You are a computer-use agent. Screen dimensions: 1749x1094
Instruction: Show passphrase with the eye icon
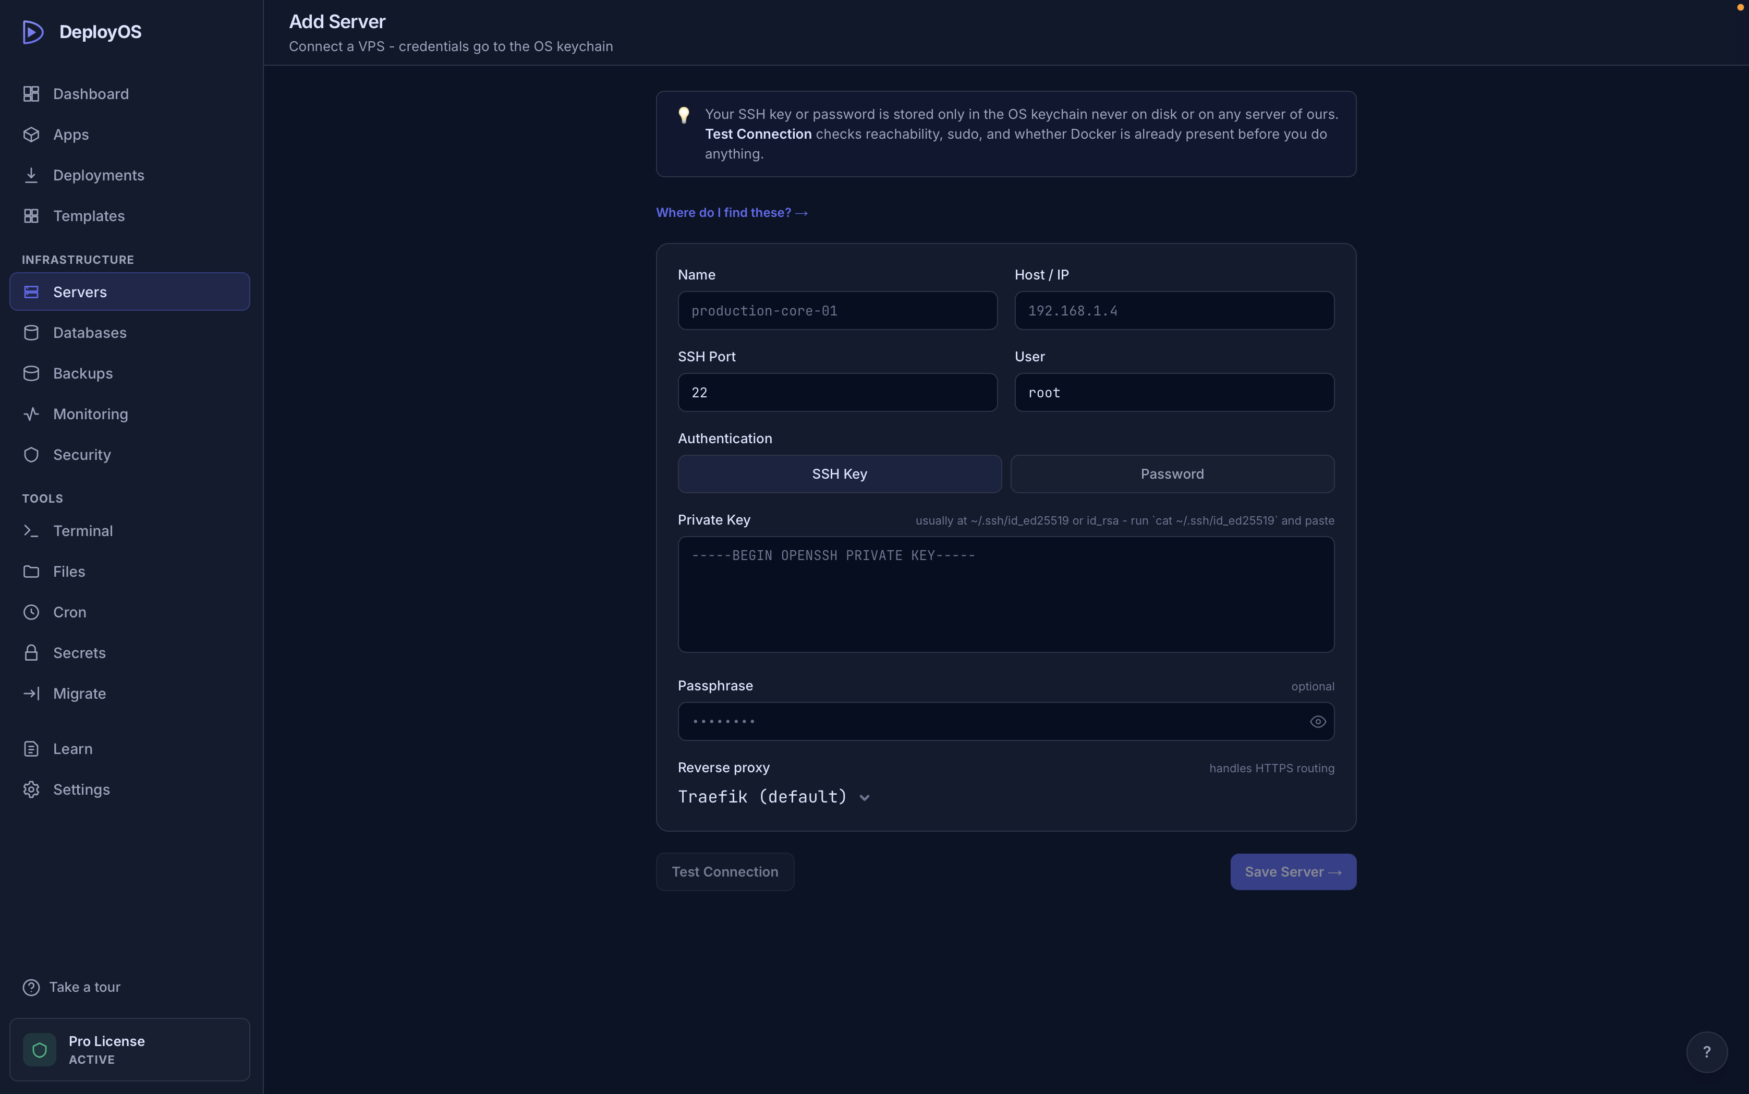(x=1318, y=721)
